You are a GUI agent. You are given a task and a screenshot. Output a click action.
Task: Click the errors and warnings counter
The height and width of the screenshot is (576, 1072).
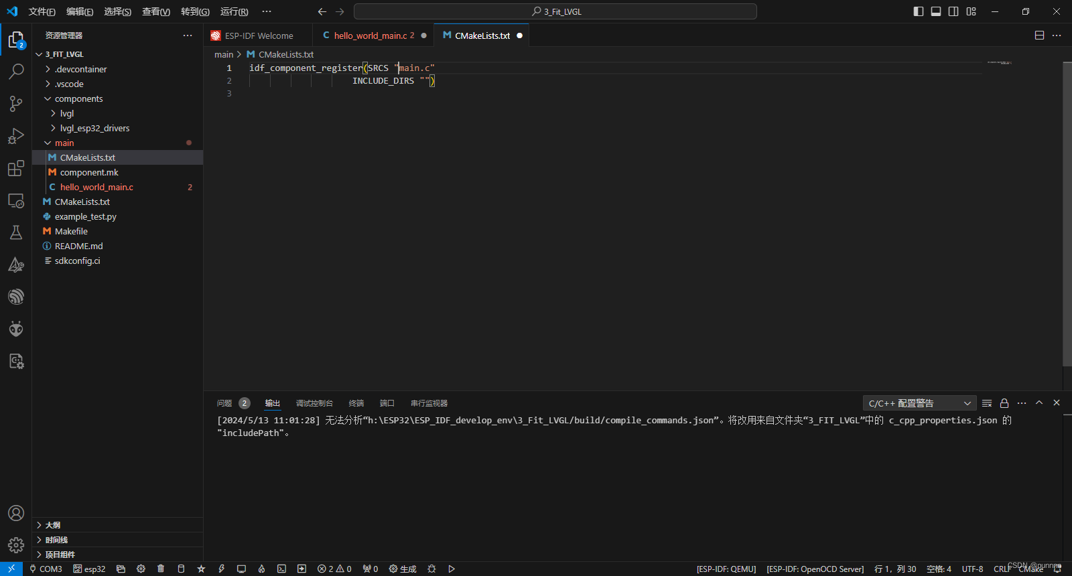(x=334, y=569)
